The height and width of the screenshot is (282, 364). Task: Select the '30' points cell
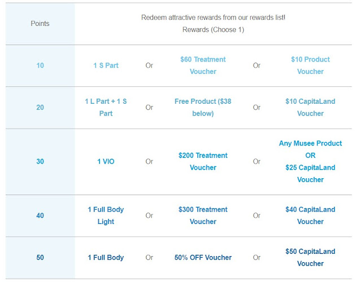point(40,161)
